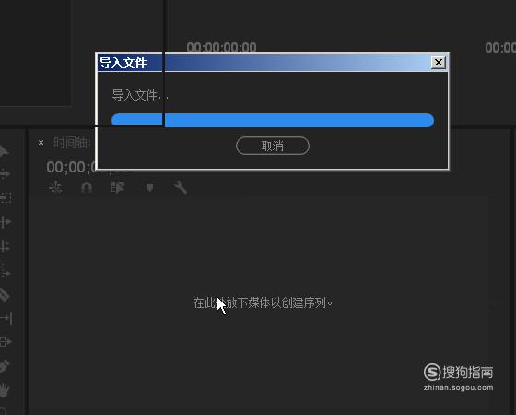Click the blue import progress bar
516x415 pixels.
click(273, 120)
